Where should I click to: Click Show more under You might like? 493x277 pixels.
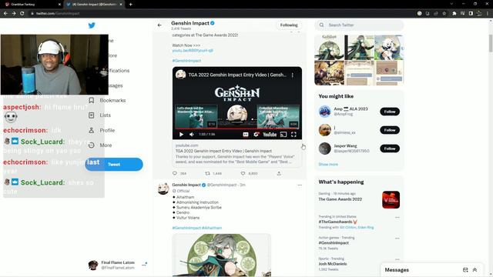[328, 164]
